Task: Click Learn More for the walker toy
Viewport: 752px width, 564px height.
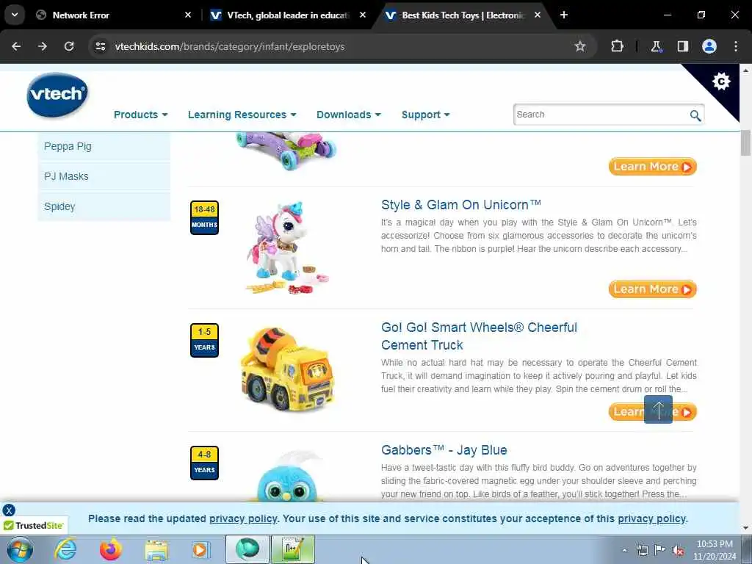Action: point(652,167)
